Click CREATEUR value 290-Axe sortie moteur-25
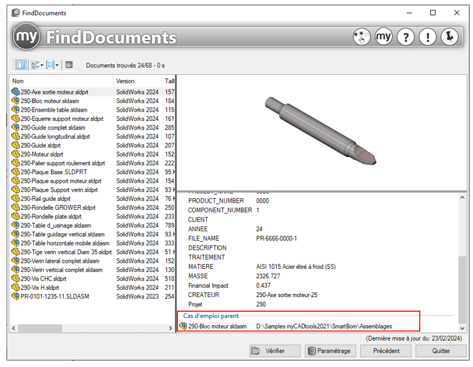 (286, 295)
